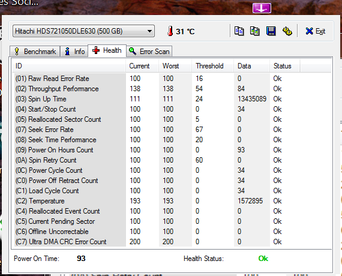Click the Exit button
Viewport: 342px width, 276px height.
[x=316, y=31]
